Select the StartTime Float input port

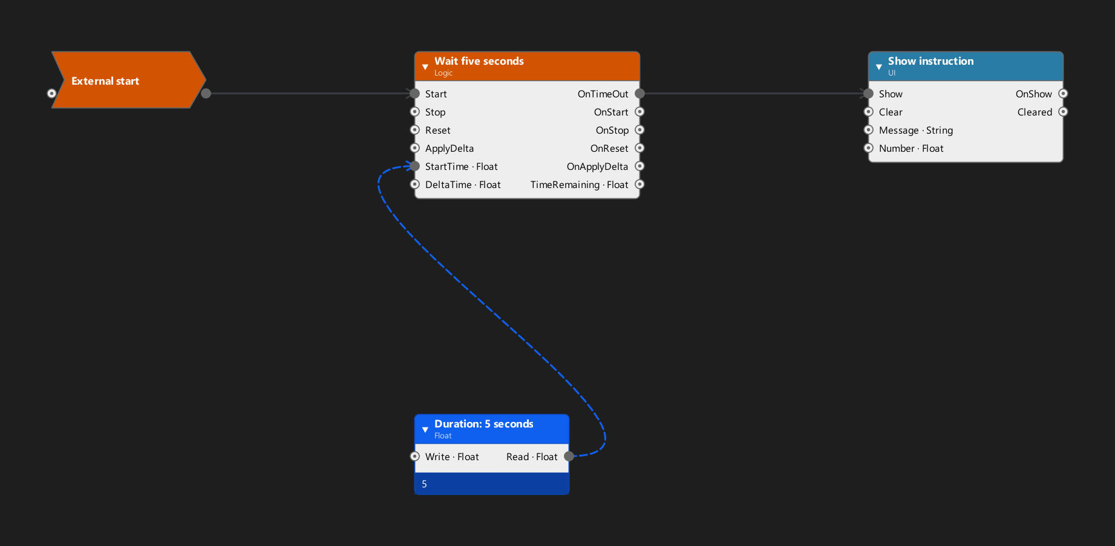414,166
